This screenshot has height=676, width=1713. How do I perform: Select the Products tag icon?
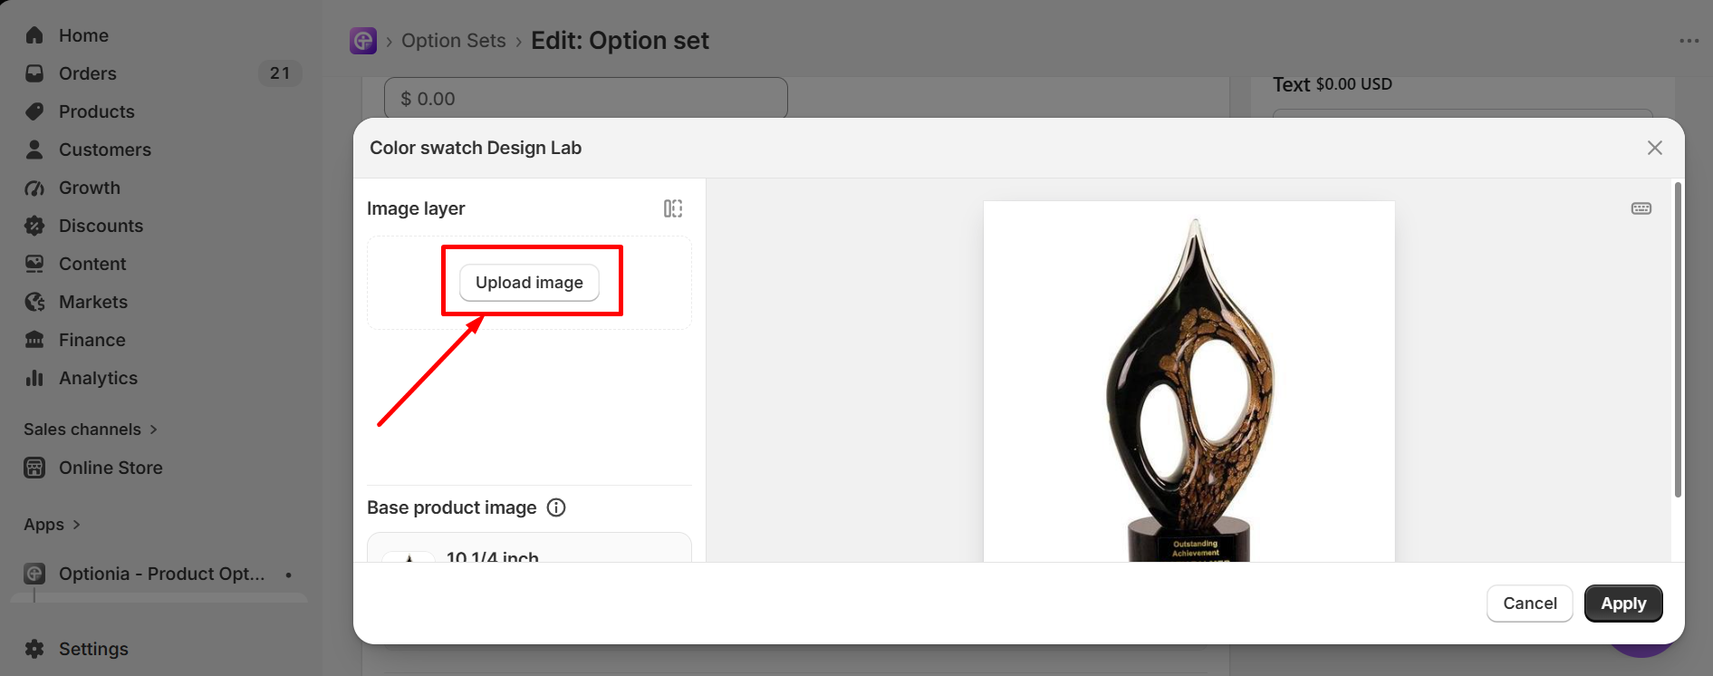point(34,111)
